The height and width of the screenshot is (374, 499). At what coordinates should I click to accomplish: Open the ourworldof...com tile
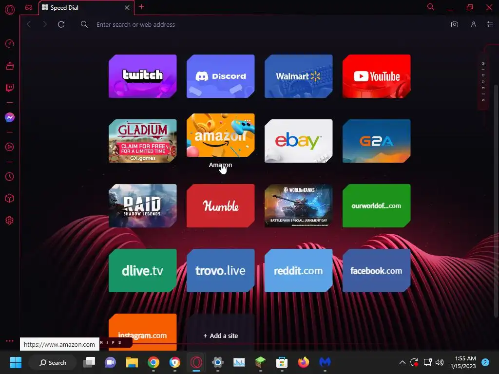[x=377, y=206]
